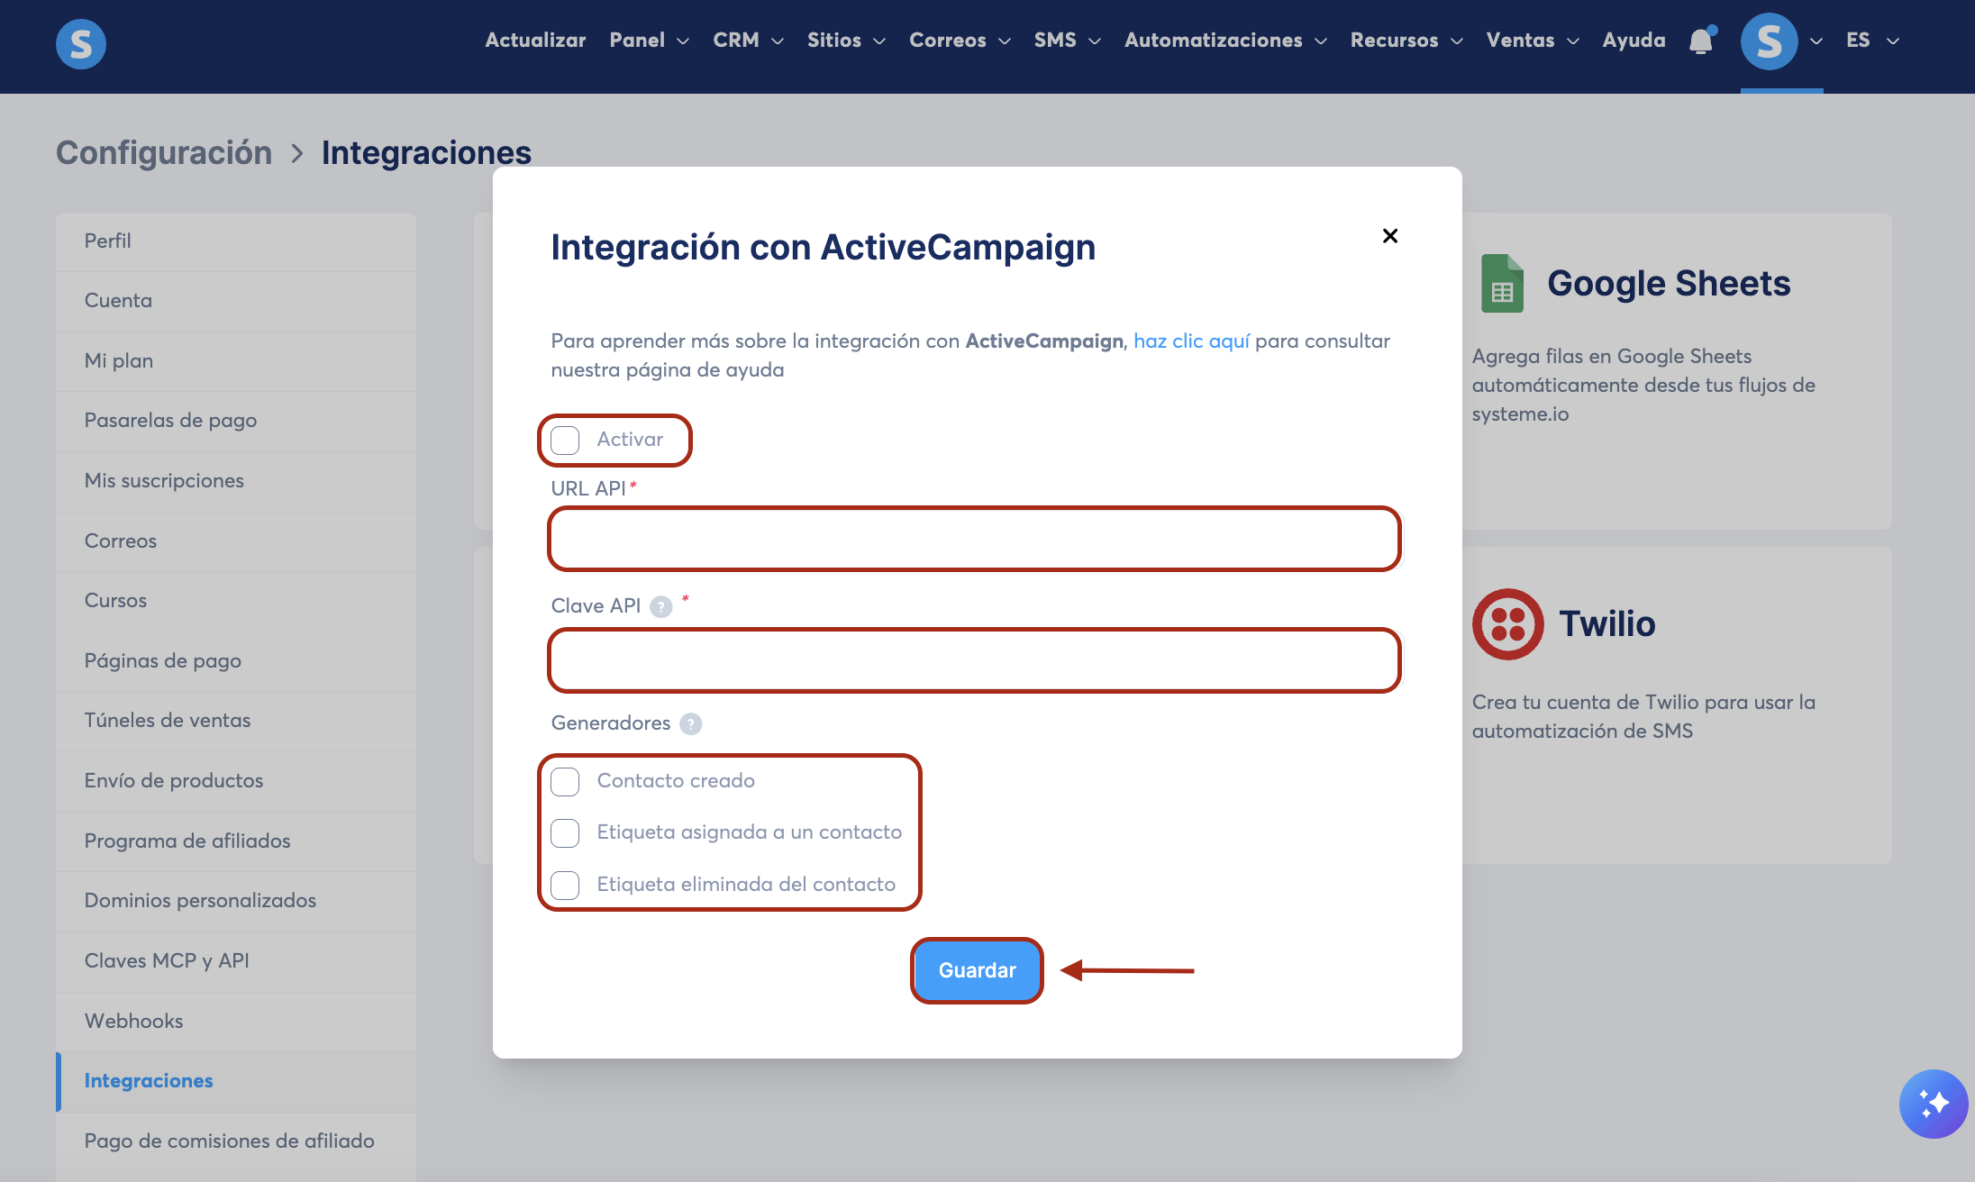Open Mis suscripciones in sidebar
Screen dimensions: 1975x1182
236,481
